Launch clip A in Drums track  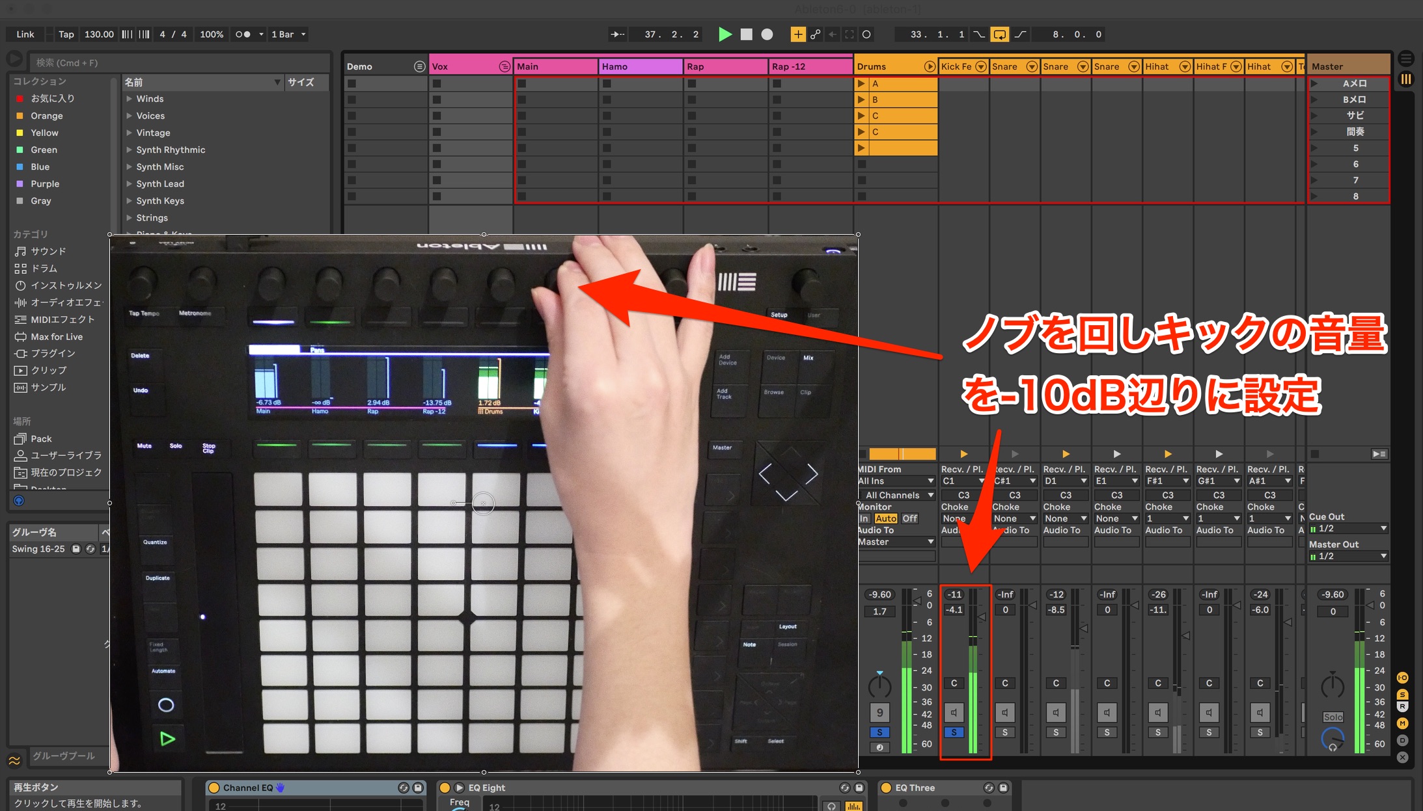click(861, 83)
